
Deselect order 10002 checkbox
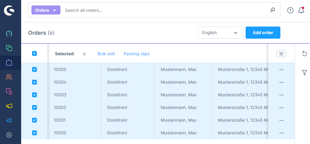pos(34,107)
